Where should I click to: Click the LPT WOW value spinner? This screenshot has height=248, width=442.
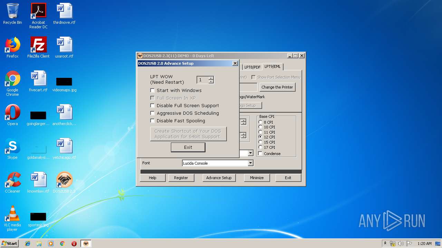211,80
